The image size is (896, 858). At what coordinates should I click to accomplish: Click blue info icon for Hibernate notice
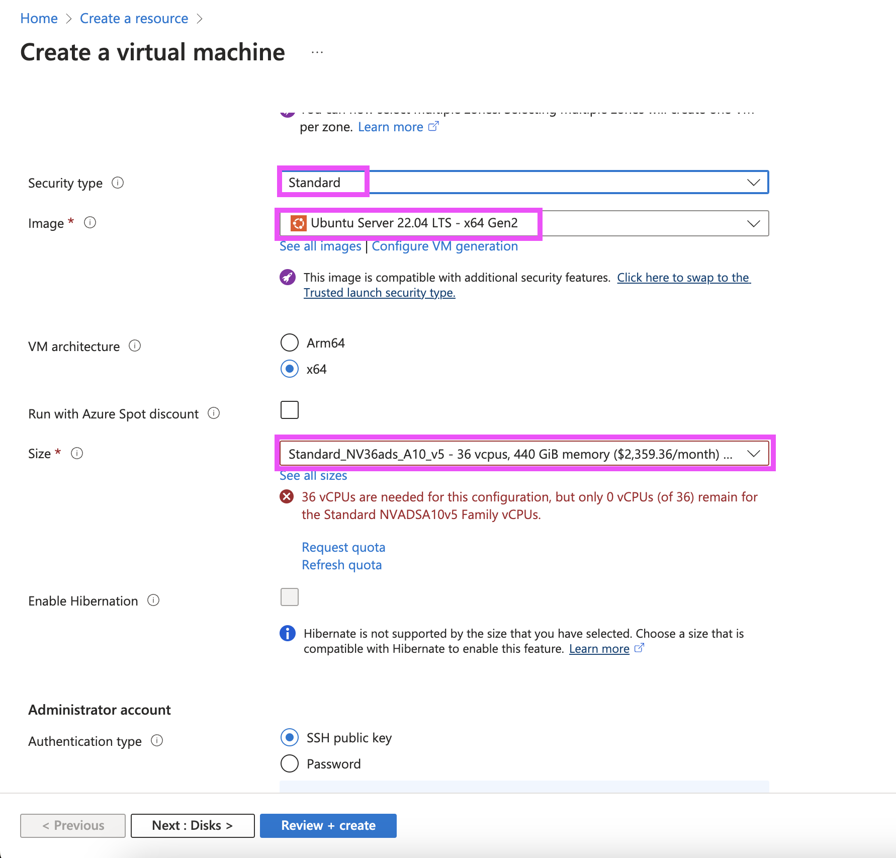[288, 633]
